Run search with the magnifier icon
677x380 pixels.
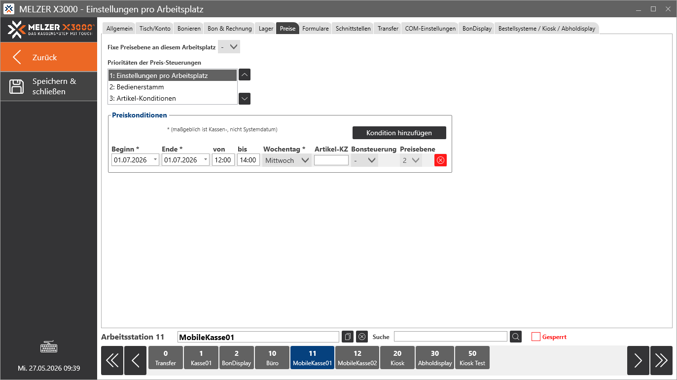tap(516, 337)
